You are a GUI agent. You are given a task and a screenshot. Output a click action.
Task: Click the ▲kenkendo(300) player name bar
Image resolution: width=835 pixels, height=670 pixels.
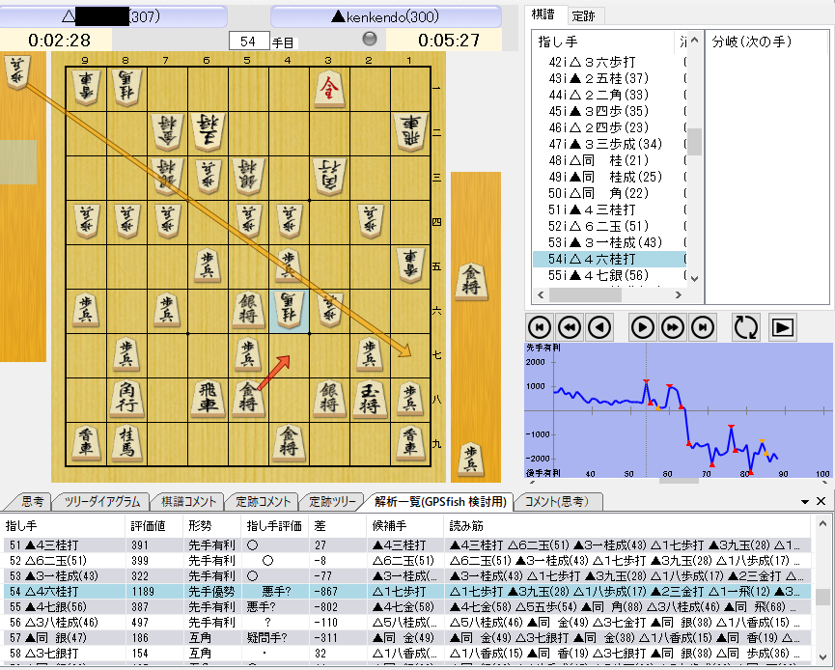tap(386, 16)
